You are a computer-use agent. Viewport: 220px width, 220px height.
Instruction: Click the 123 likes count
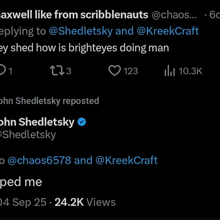(131, 71)
